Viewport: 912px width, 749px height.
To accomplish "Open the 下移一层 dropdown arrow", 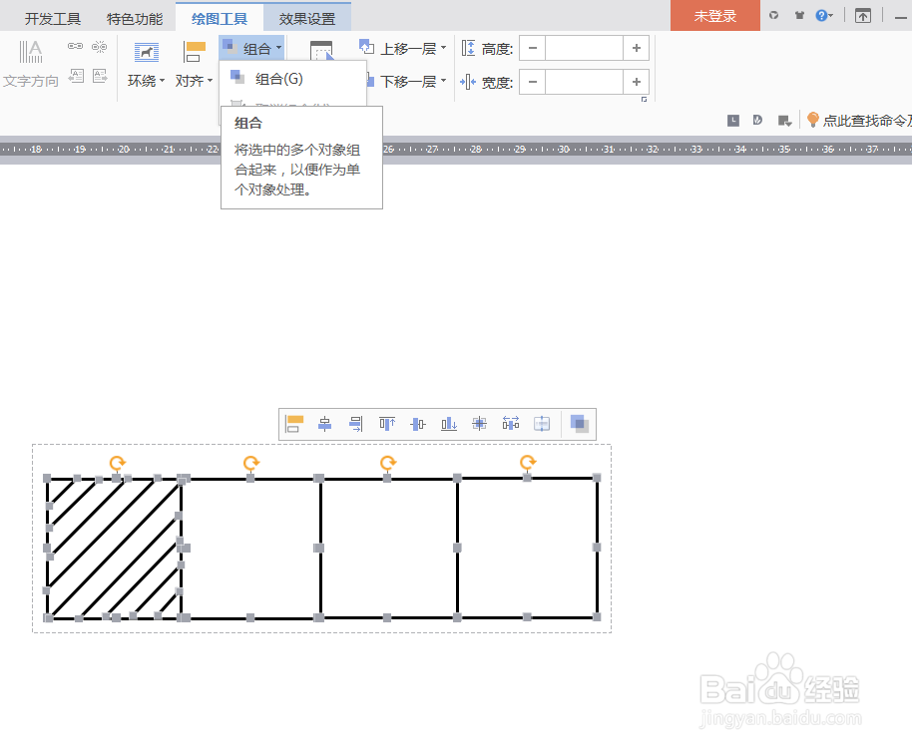I will click(x=442, y=81).
